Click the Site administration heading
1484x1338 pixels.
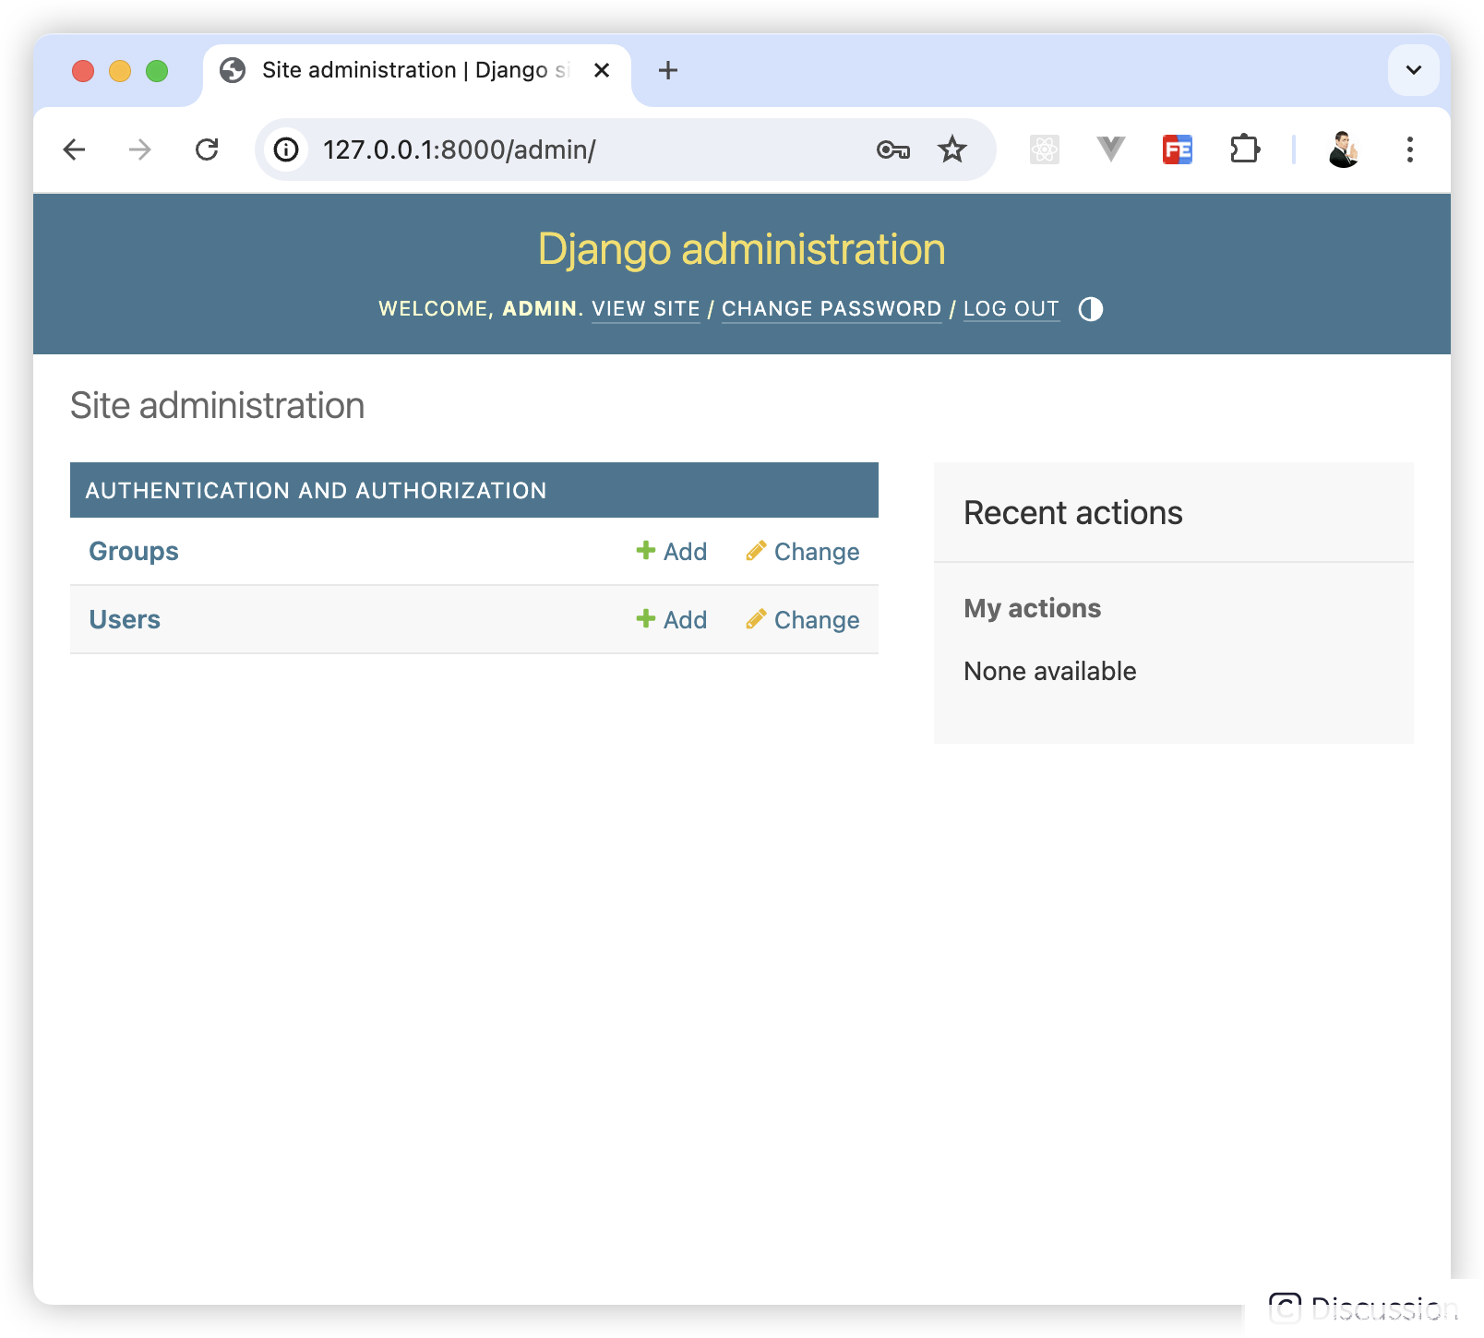point(218,406)
